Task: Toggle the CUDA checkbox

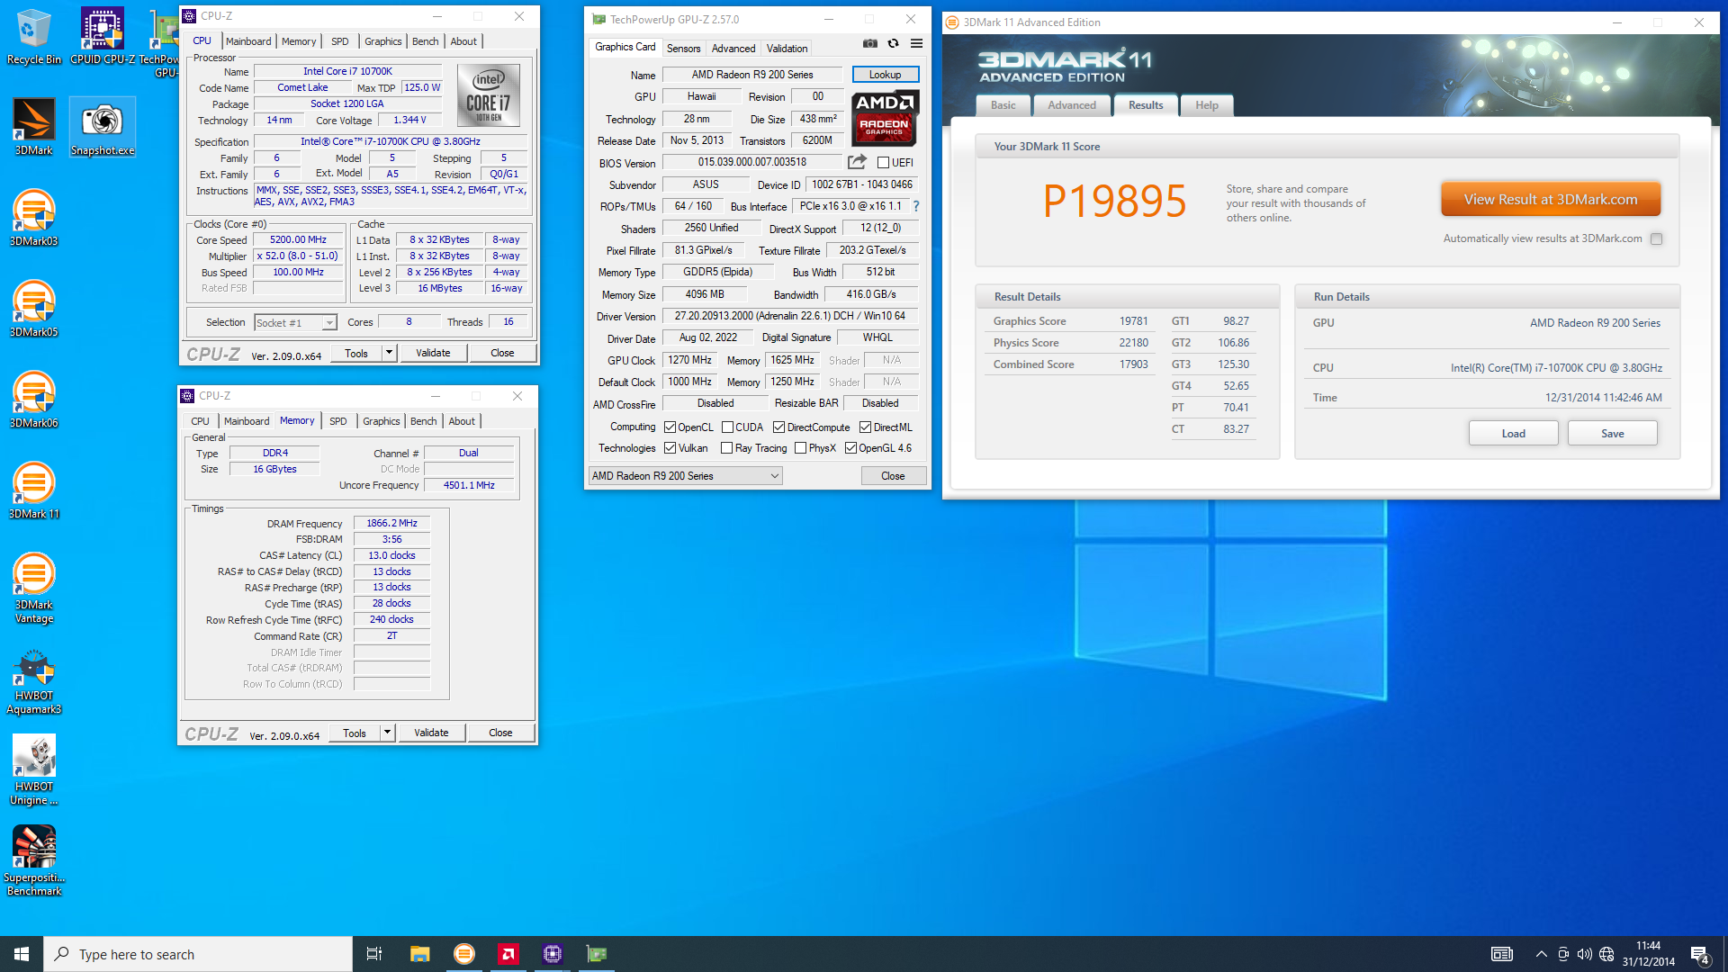Action: (x=727, y=427)
